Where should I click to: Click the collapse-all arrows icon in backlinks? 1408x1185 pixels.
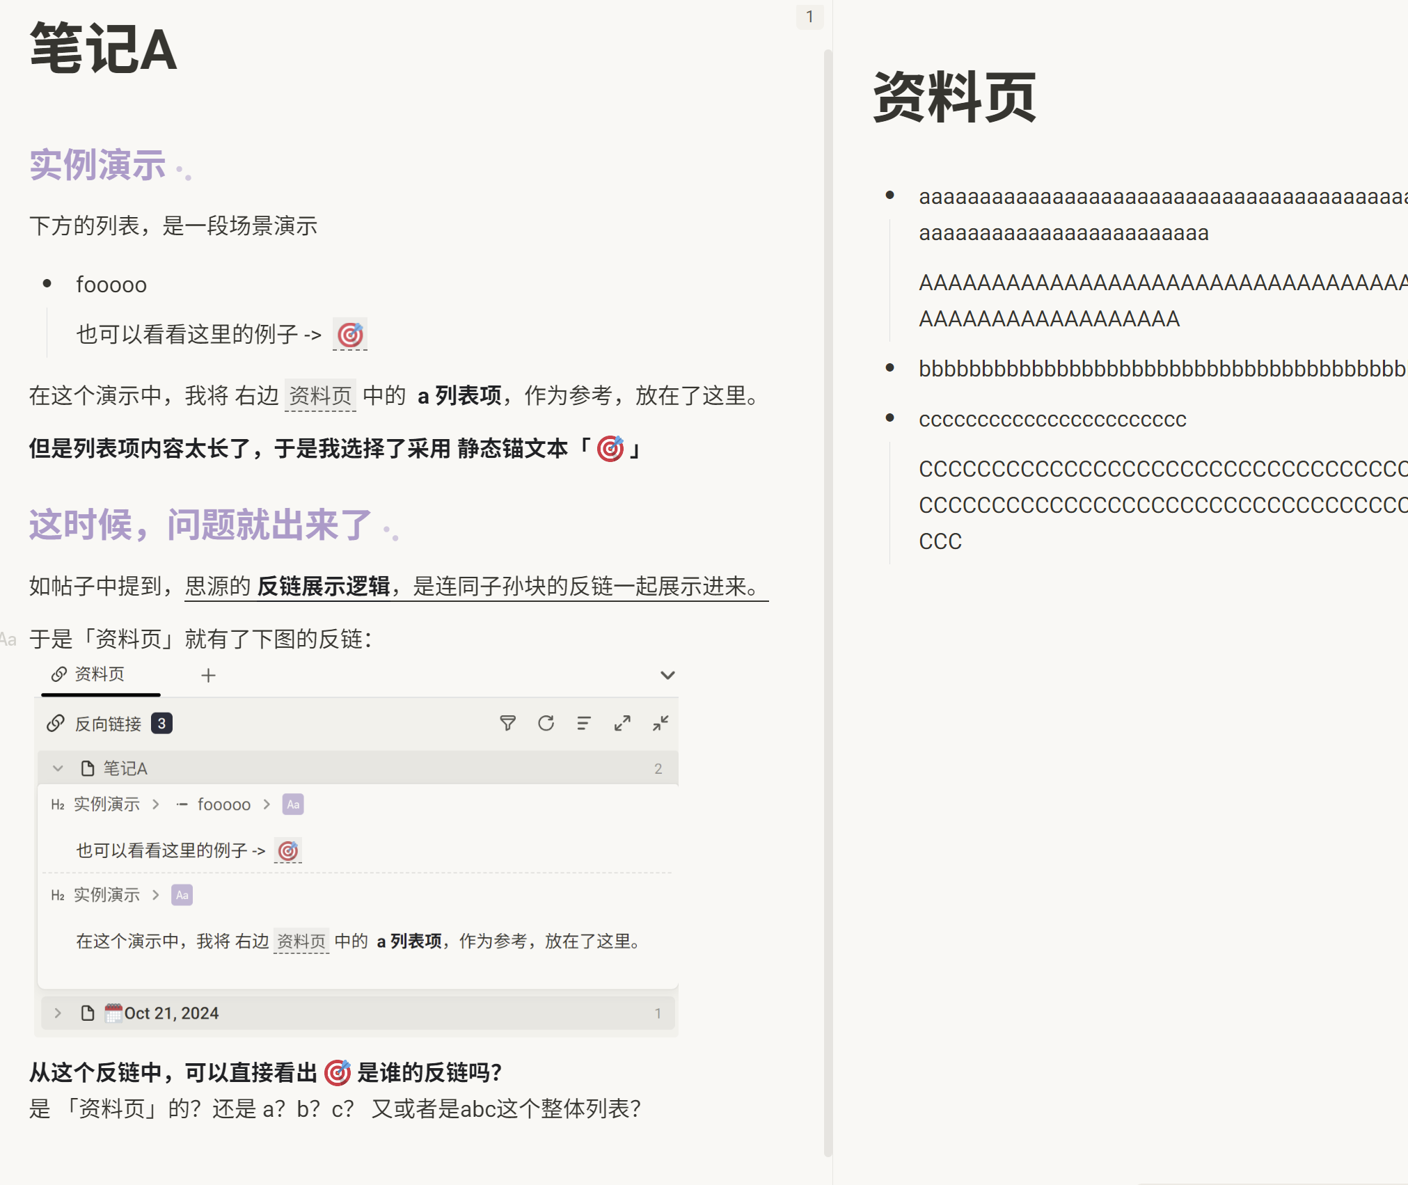point(661,724)
